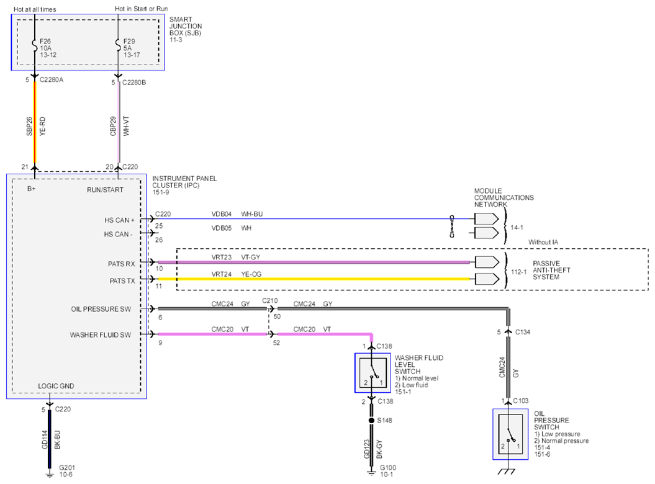Image resolution: width=655 pixels, height=484 pixels.
Task: Select the yellow-red SBP26 wire
Action: coord(35,122)
